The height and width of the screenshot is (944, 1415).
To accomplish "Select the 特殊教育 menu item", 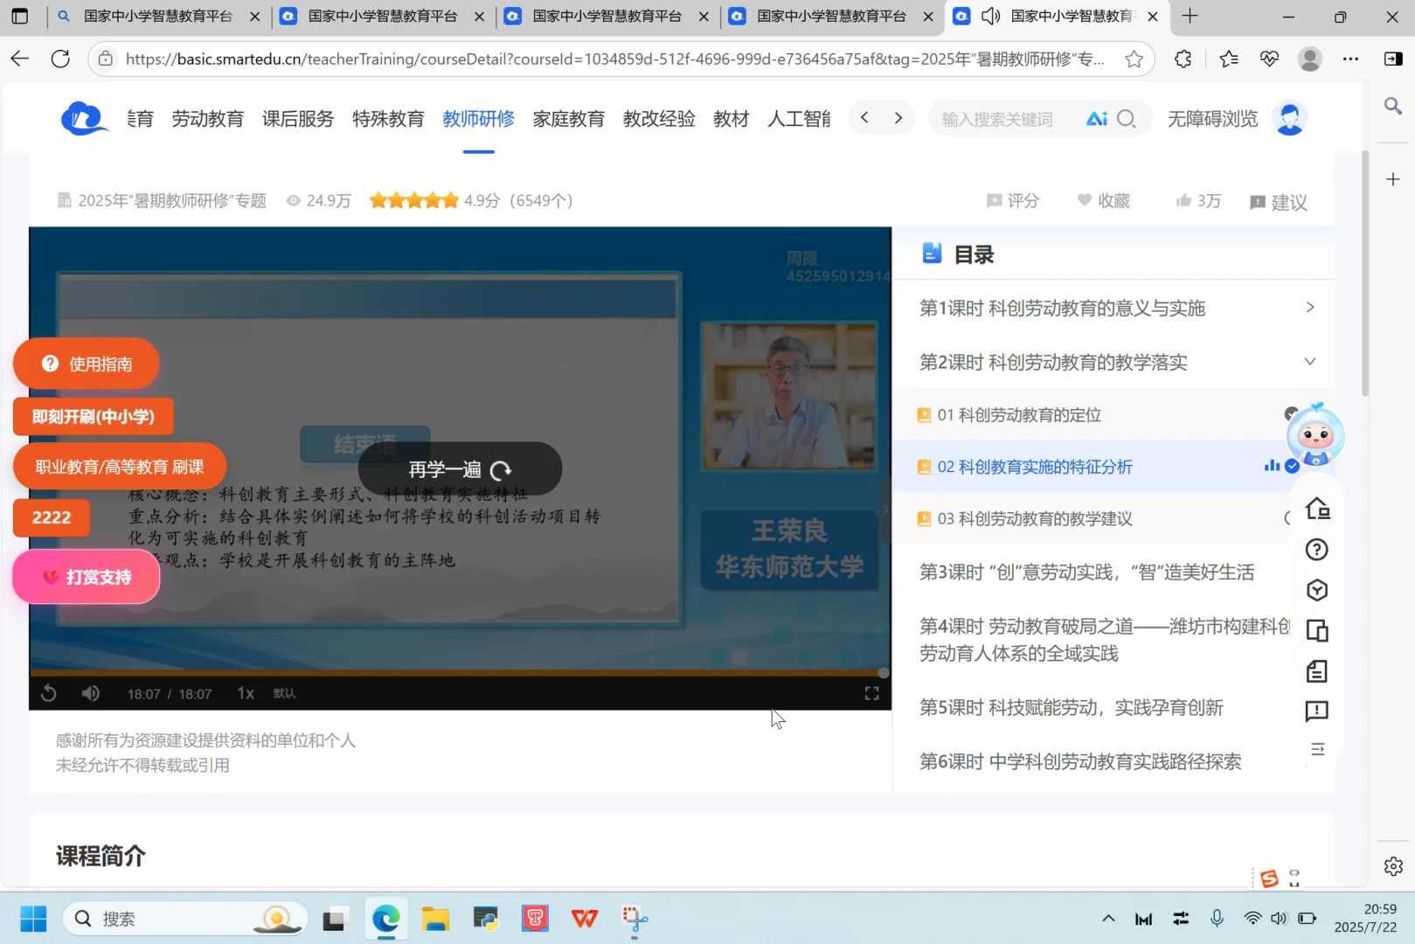I will tap(388, 119).
